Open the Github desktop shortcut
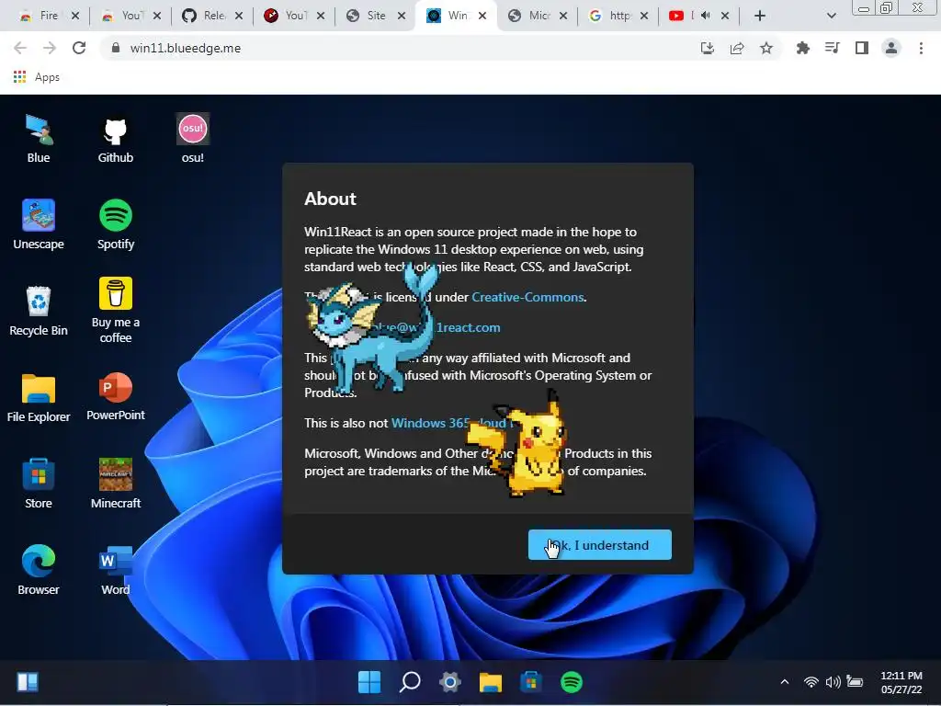Screen dimensions: 941x706 (115, 139)
